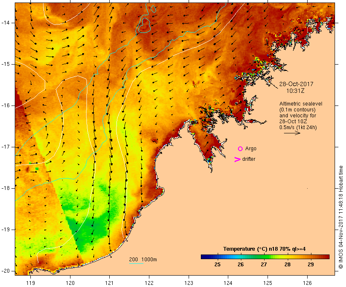Click the longitude axis label '121'
The height and width of the screenshot is (287, 346).
(109, 283)
